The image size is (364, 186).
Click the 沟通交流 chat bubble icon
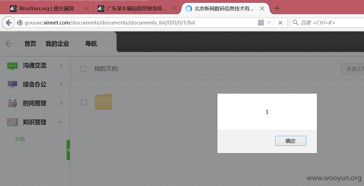click(12, 66)
